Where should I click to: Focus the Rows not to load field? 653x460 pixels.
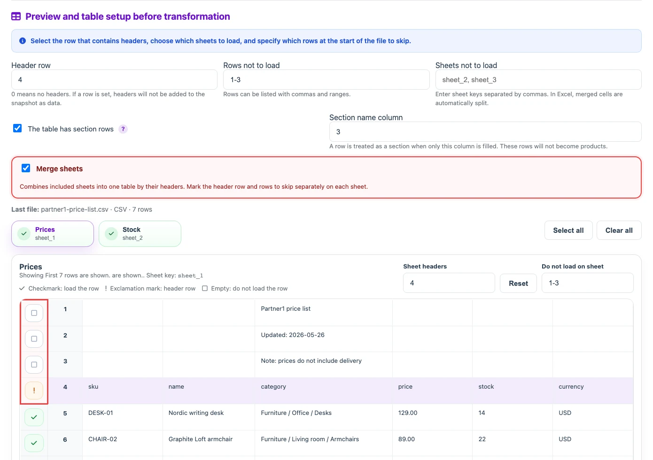coord(326,80)
